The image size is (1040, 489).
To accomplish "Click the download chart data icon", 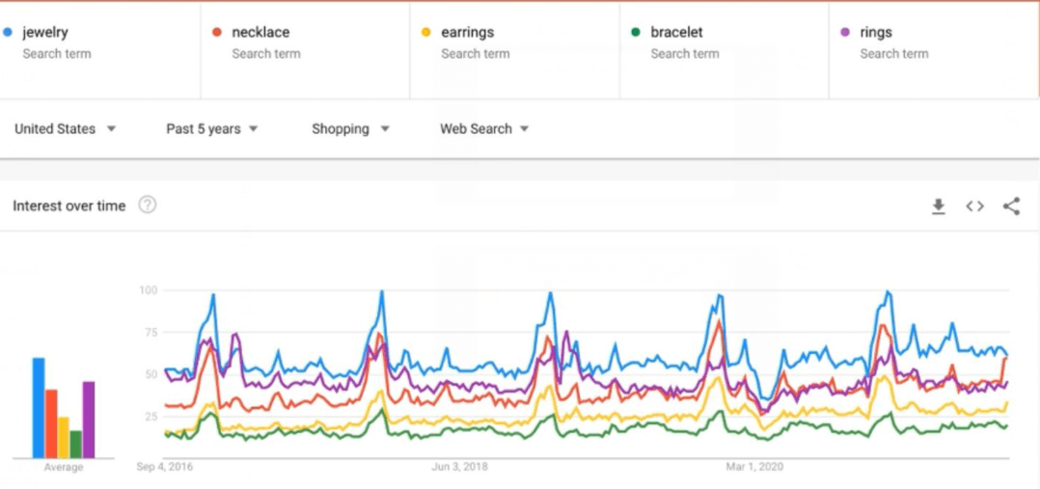I will tap(938, 206).
